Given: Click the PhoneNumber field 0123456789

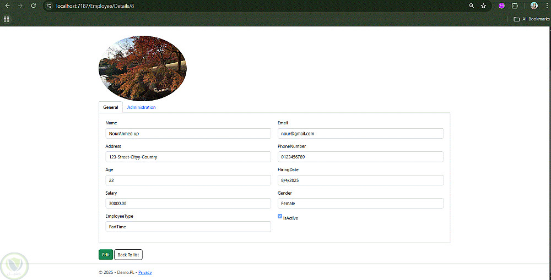Looking at the screenshot, I should click(x=360, y=157).
